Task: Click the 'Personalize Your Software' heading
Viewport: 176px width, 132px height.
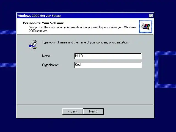Action: [x=43, y=23]
